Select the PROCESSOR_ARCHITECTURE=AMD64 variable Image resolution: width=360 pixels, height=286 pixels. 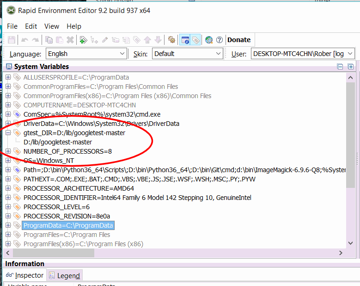(x=79, y=188)
